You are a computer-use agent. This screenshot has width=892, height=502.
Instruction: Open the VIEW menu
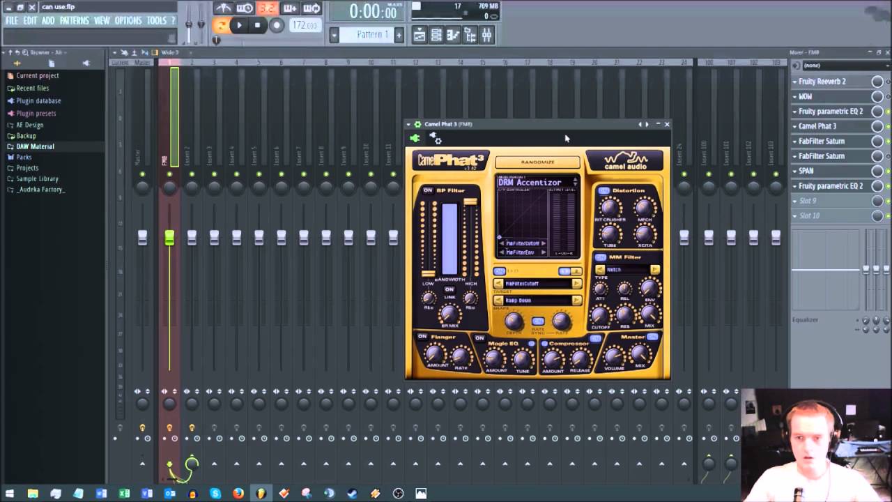click(102, 21)
